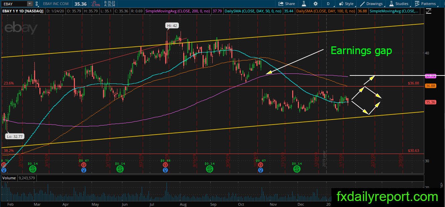445x207 pixels.
Task: Click the June $0.14 dividend icon
Action: click(x=120, y=169)
